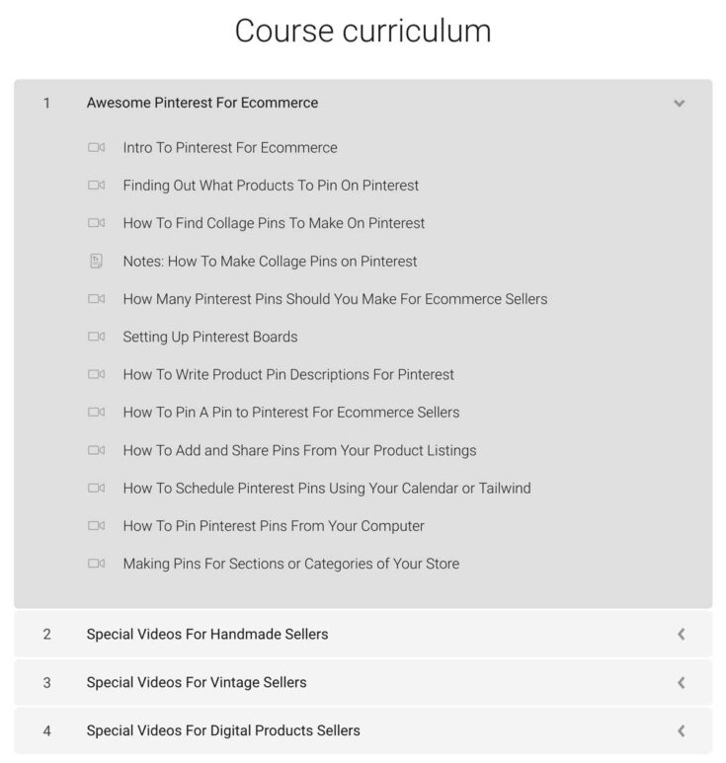Click video icon beside Write Product Pin Descriptions

96,375
